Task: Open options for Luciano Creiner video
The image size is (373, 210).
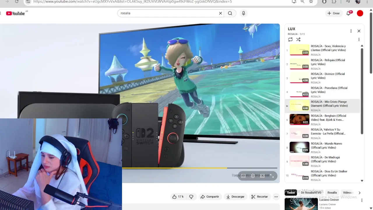Action: 362,200
